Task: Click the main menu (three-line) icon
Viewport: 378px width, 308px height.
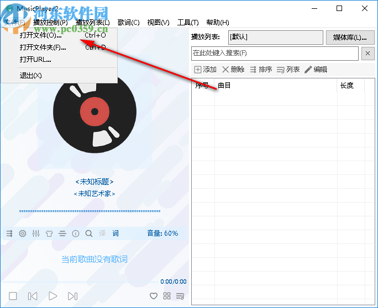Action: pos(62,233)
